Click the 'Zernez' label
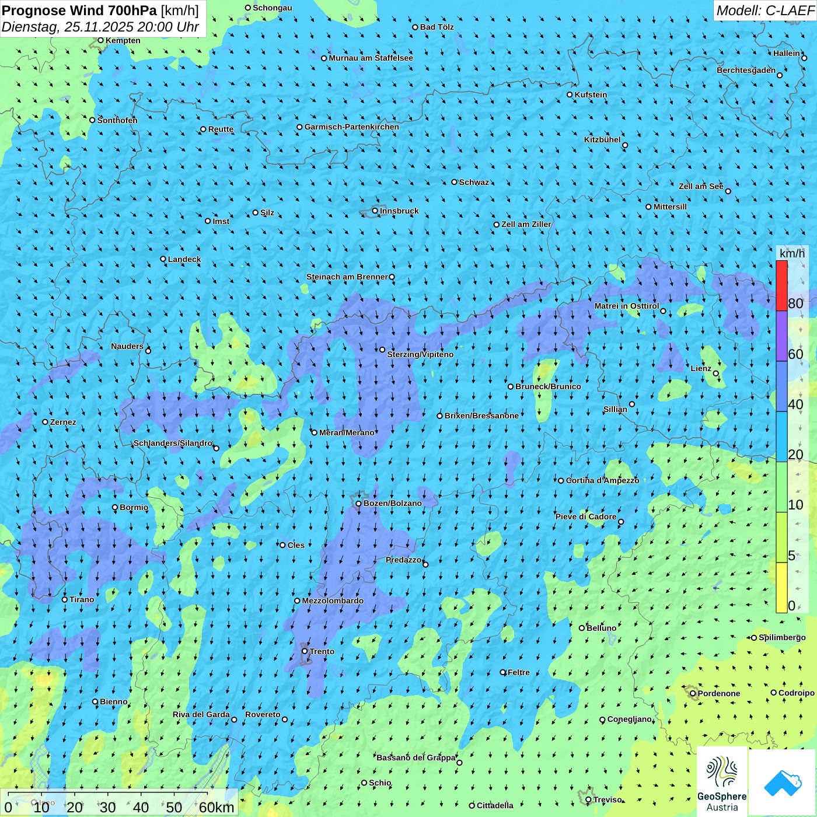 [63, 422]
